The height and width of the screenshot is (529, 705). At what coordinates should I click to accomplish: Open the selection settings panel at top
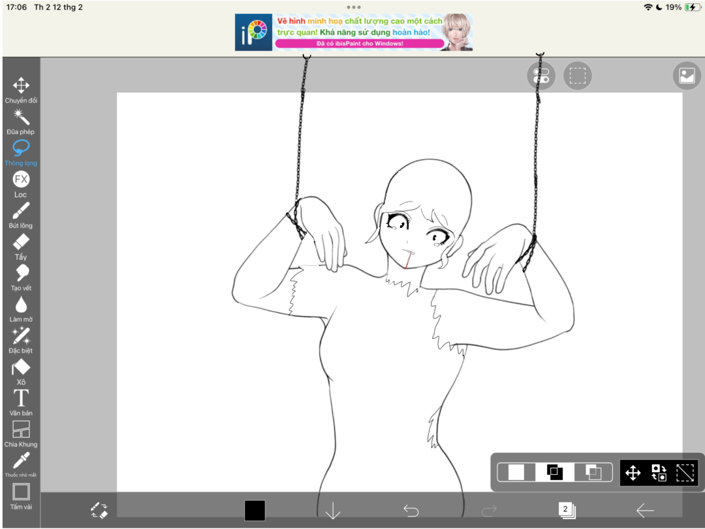[540, 75]
